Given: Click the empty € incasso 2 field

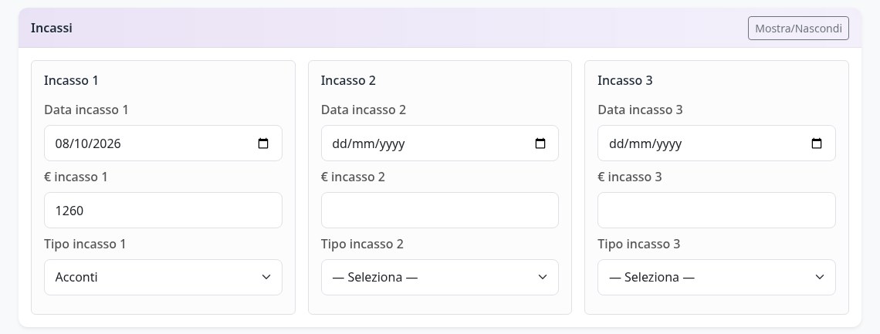Looking at the screenshot, I should pos(439,210).
